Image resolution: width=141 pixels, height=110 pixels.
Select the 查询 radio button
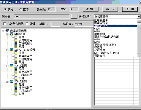[20, 9]
